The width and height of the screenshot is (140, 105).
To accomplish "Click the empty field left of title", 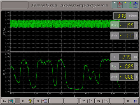I will click(x=15, y=5).
